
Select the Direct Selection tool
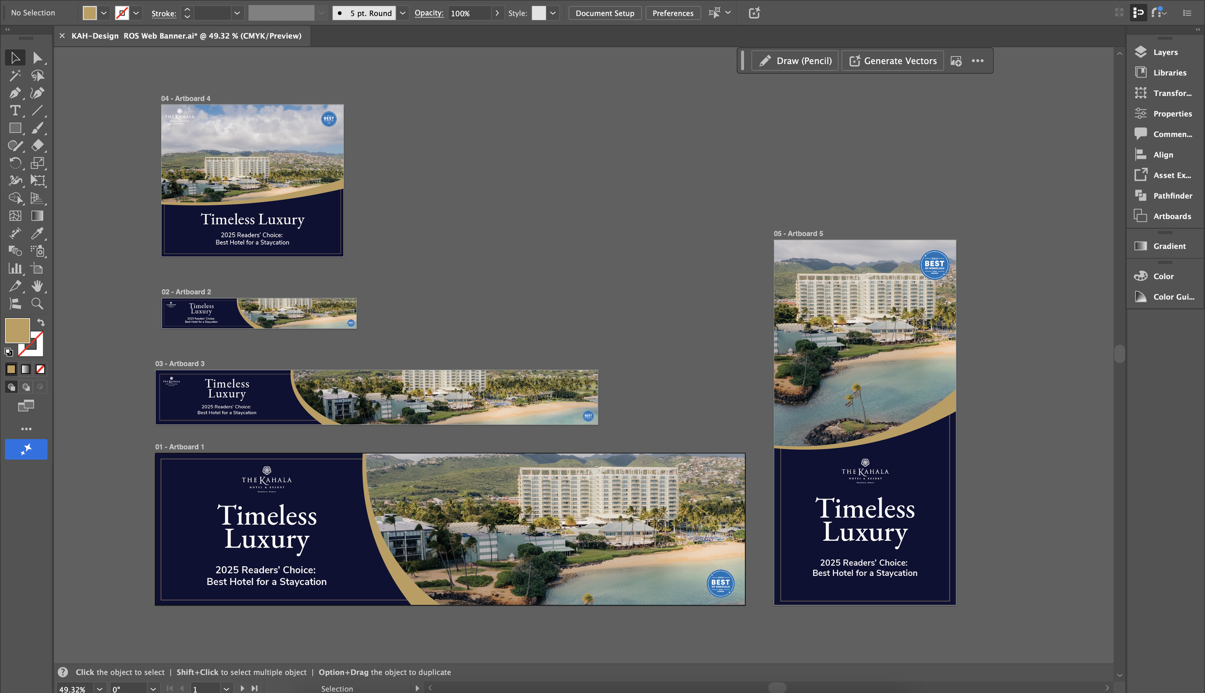pyautogui.click(x=37, y=58)
